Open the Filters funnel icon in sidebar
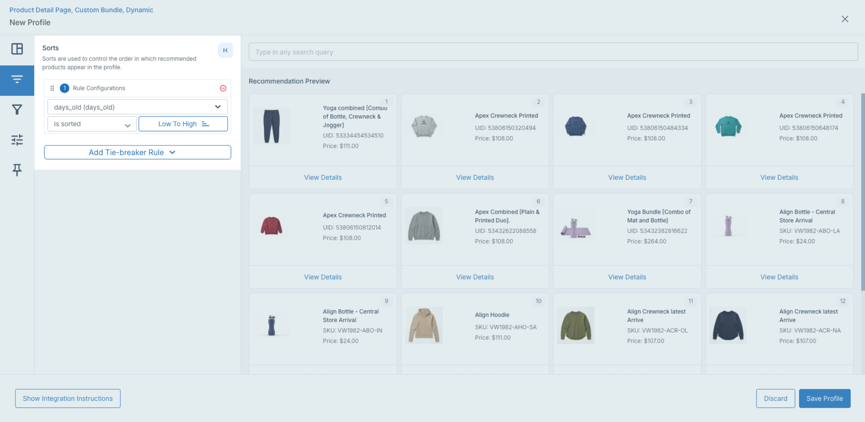Viewport: 865px width, 422px height. 17,110
